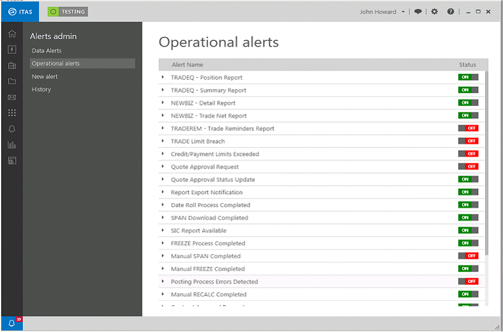Toggle NEWBIZ - Detail Report status
The image size is (503, 332).
[x=468, y=103]
